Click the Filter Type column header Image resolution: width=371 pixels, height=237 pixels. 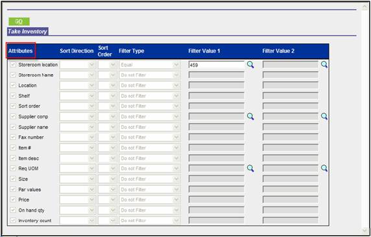click(131, 51)
